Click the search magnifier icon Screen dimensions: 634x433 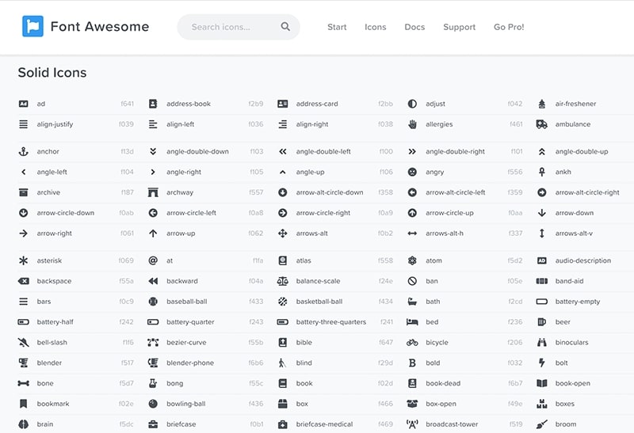[x=285, y=27]
